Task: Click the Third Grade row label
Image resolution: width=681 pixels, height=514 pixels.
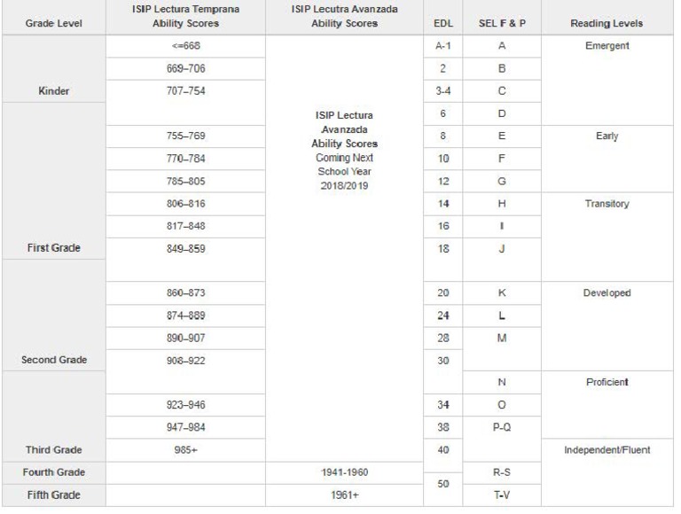Action: tap(55, 450)
